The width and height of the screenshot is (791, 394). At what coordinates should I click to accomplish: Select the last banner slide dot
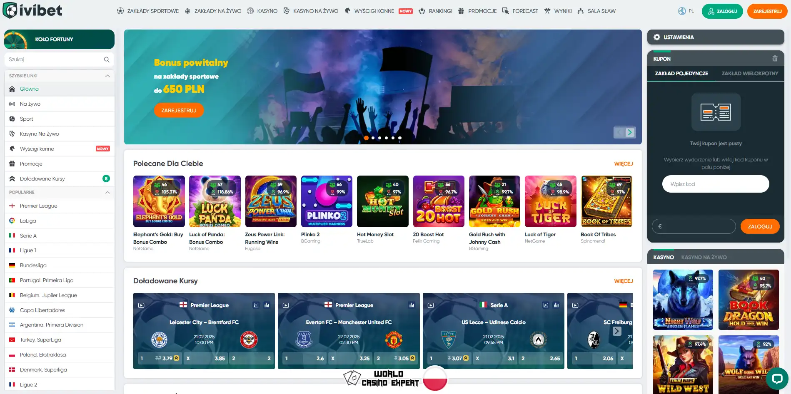[400, 138]
